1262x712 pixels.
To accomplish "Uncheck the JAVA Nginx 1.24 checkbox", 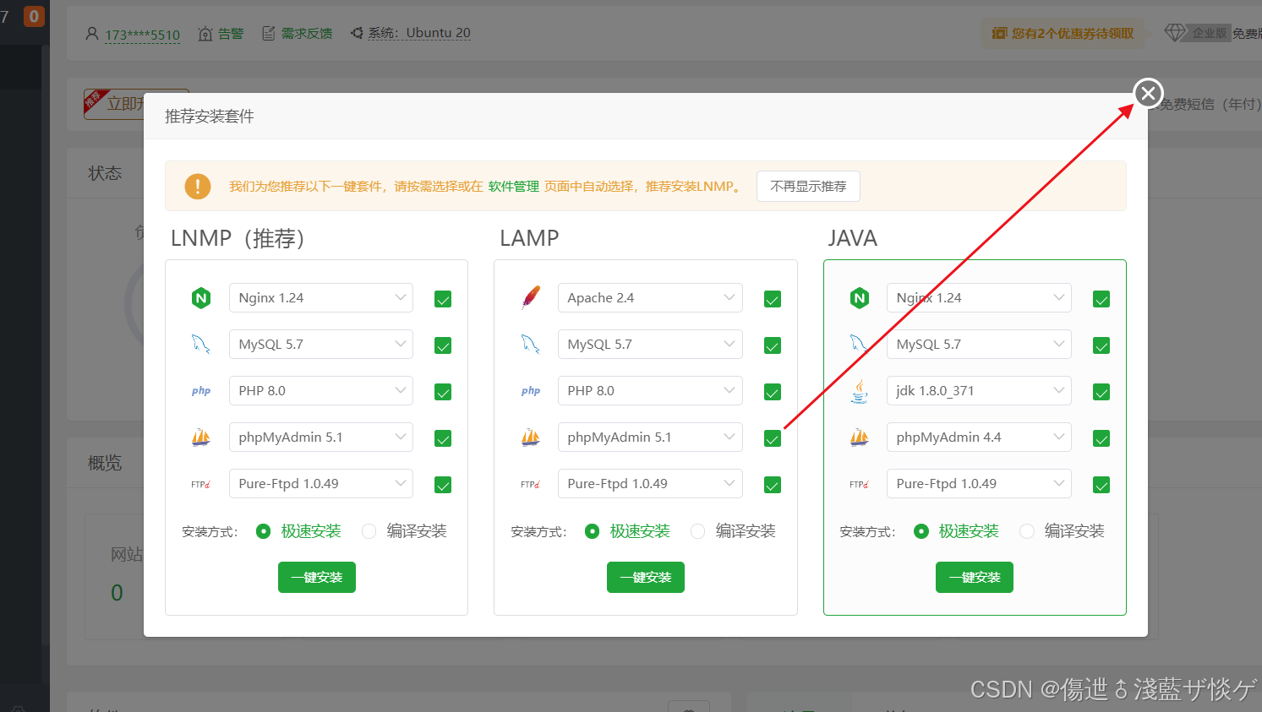I will (x=1101, y=299).
